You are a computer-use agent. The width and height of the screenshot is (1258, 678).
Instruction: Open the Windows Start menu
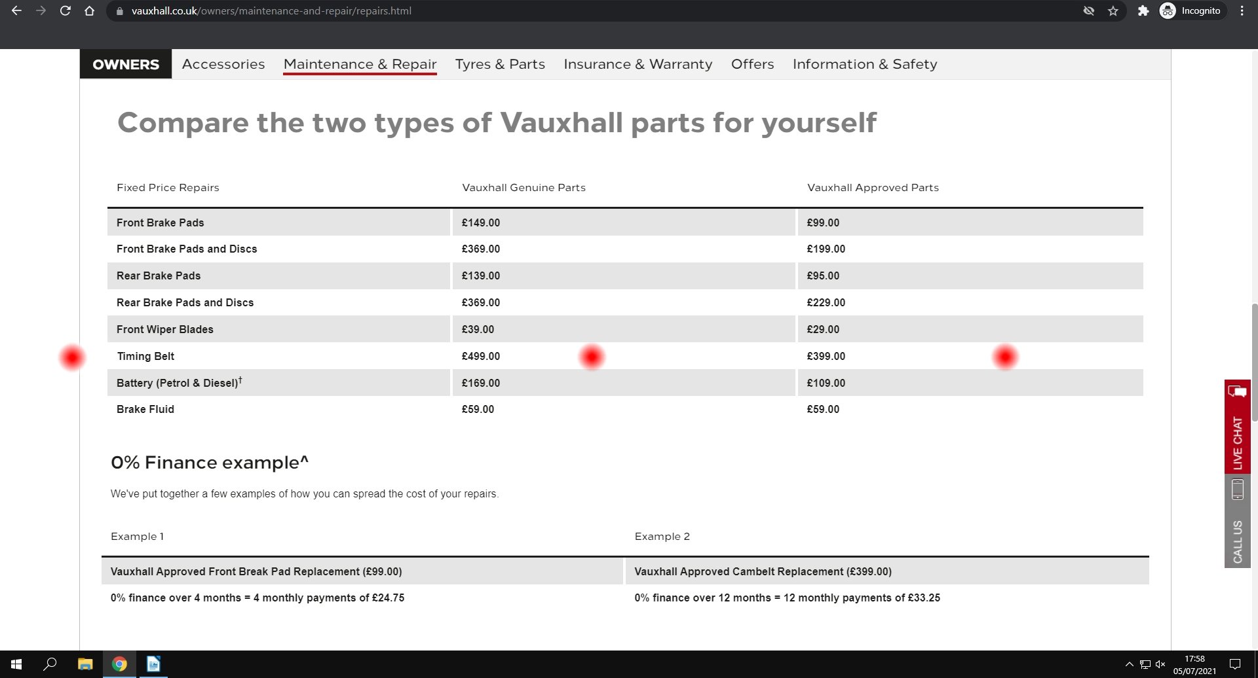[x=16, y=664]
